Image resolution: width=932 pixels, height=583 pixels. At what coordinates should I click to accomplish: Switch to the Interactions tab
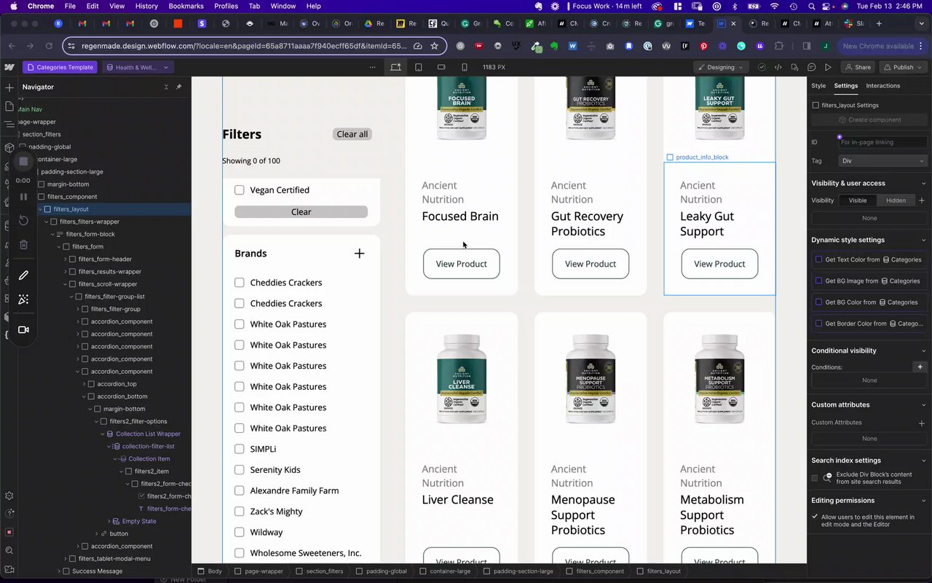pyautogui.click(x=882, y=86)
